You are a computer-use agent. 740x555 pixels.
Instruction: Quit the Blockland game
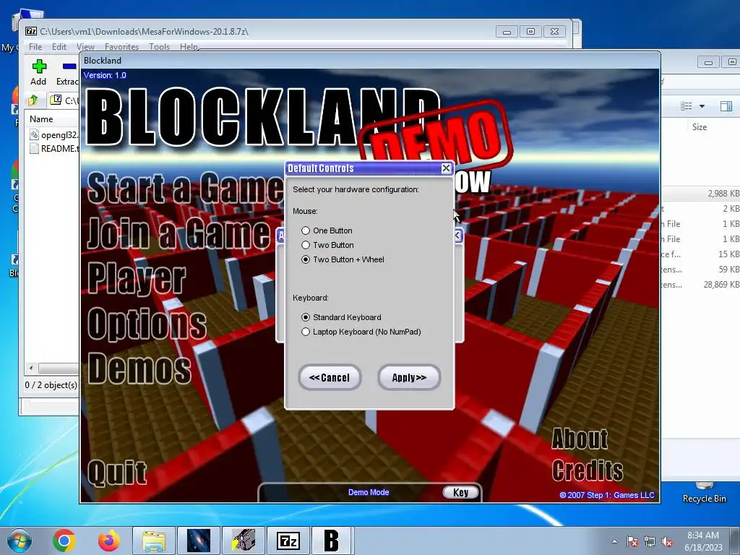[117, 472]
